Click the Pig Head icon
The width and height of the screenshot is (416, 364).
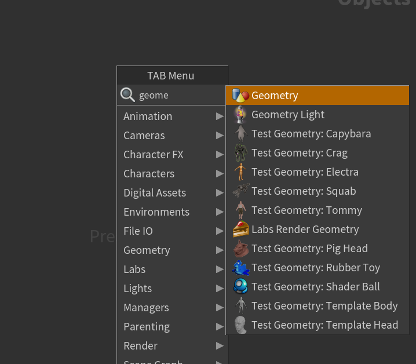coord(241,248)
